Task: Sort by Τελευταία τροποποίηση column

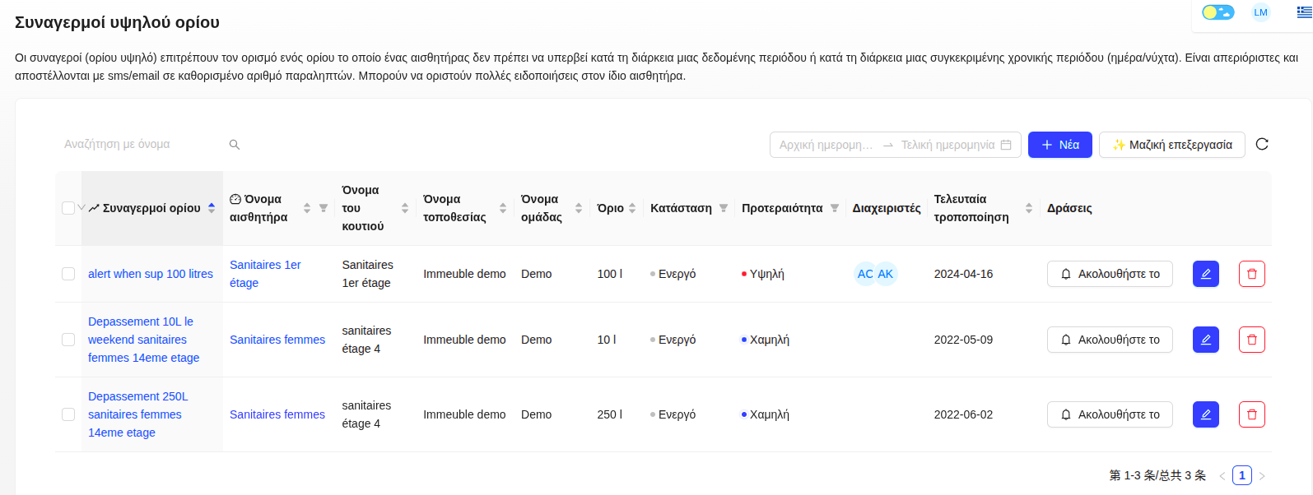Action: (1029, 208)
